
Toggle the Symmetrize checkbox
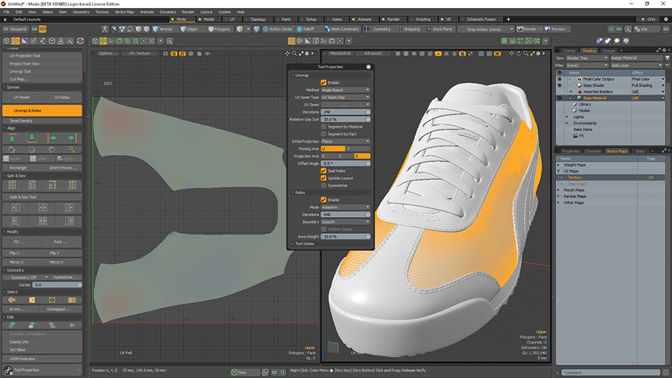[x=324, y=186]
